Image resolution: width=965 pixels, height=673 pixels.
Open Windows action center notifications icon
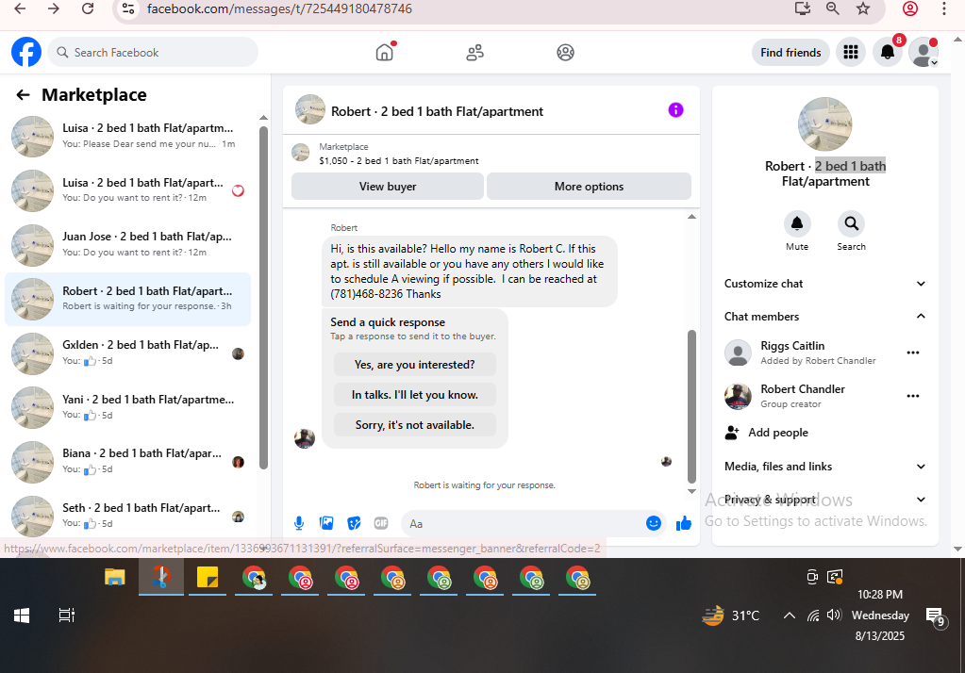(x=936, y=616)
